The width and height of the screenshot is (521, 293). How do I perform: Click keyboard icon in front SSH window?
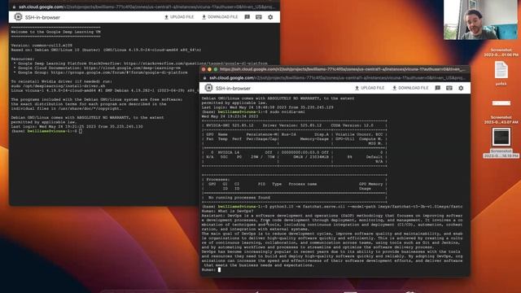pos(449,88)
